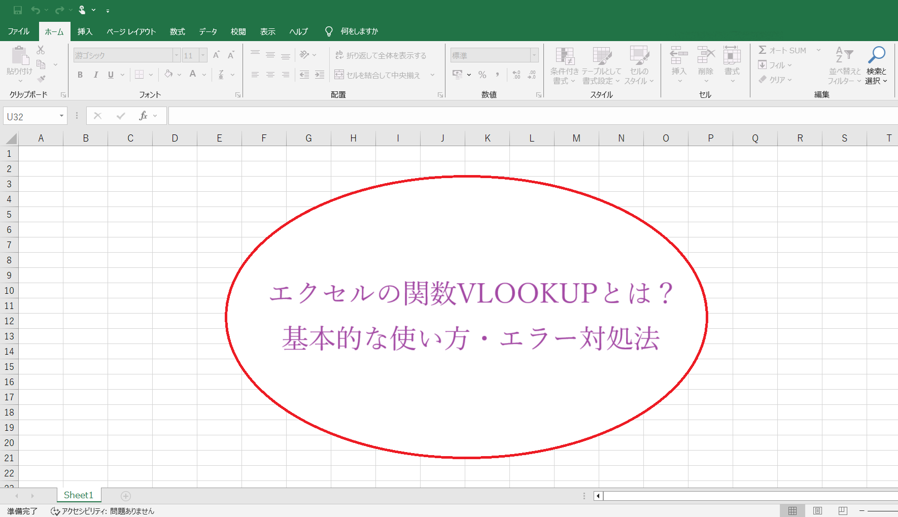The image size is (898, 517).
Task: Select the Sheet1 worksheet tab
Action: [79, 495]
